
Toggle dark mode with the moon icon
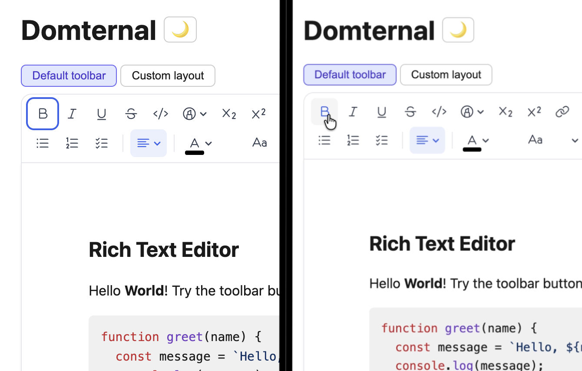coord(180,30)
